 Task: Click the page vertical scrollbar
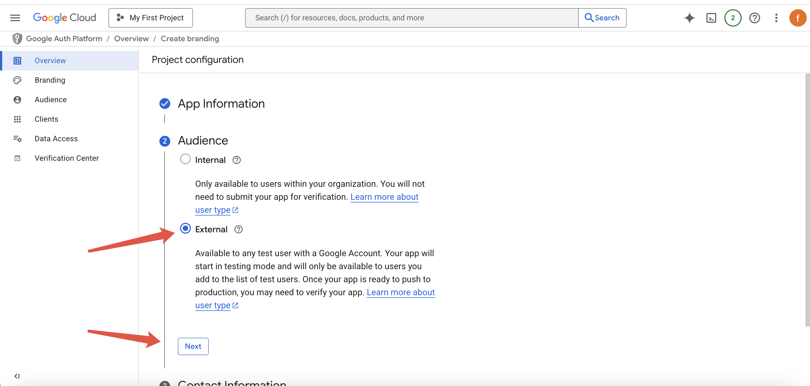tap(807, 200)
